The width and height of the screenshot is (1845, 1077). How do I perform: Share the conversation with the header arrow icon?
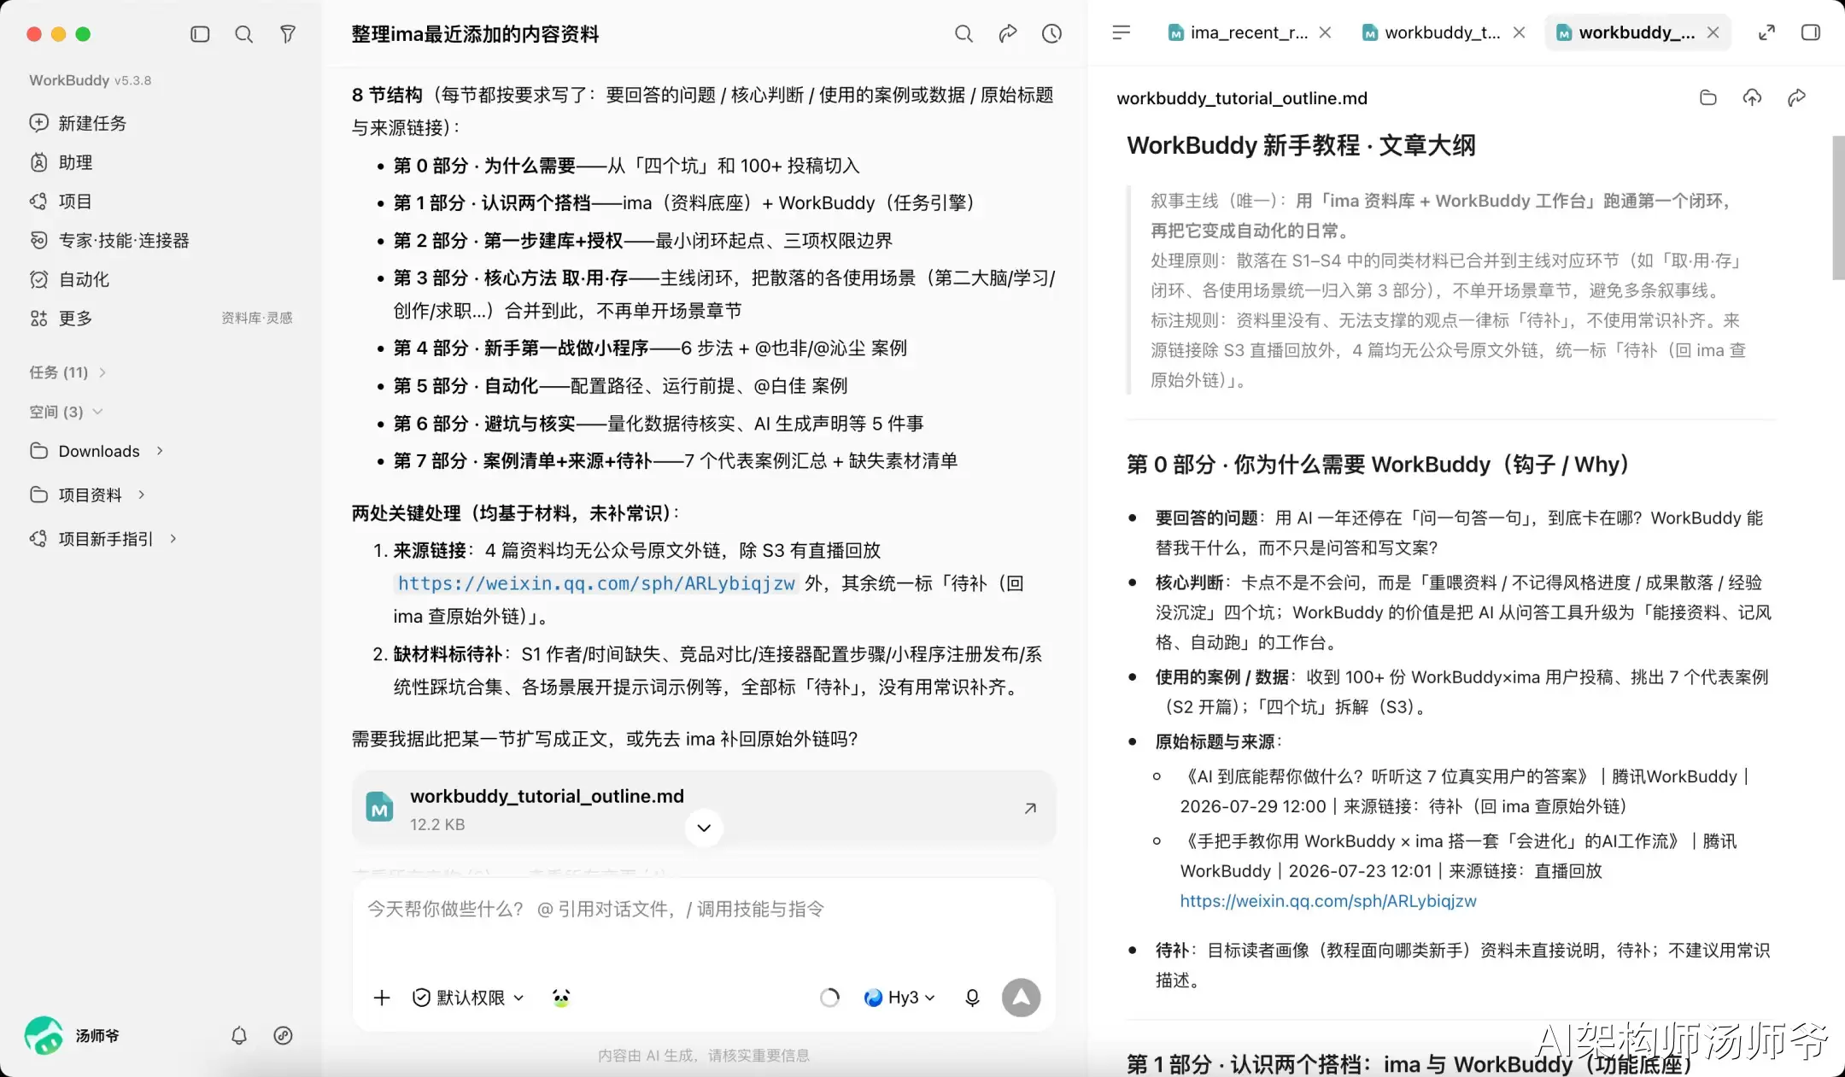[x=1008, y=33]
